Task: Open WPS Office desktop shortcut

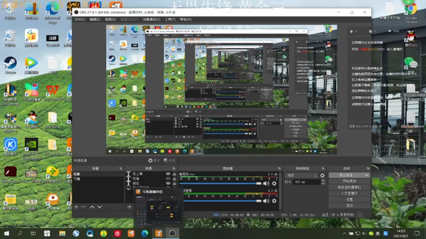Action: pyautogui.click(x=52, y=92)
